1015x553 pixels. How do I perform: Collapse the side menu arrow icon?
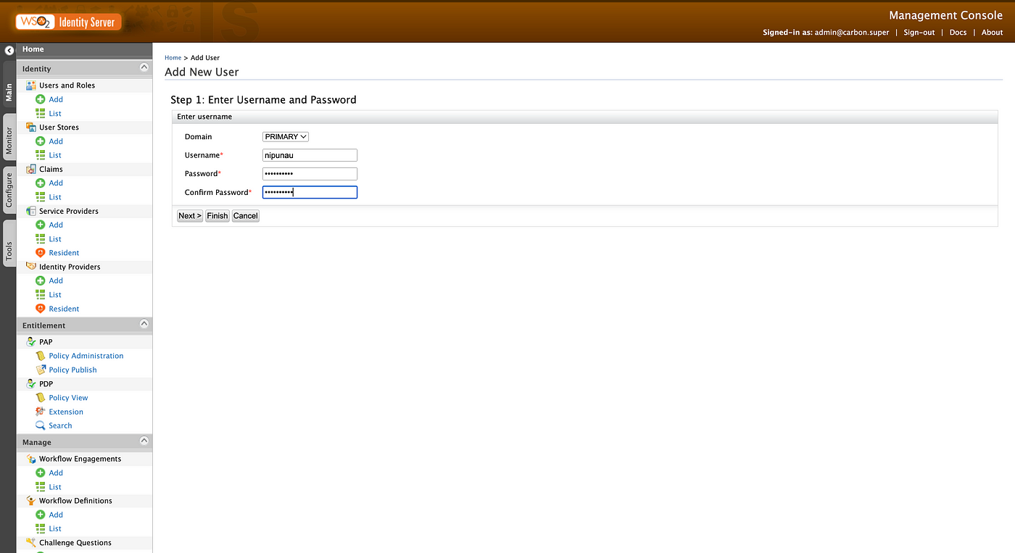click(x=9, y=51)
